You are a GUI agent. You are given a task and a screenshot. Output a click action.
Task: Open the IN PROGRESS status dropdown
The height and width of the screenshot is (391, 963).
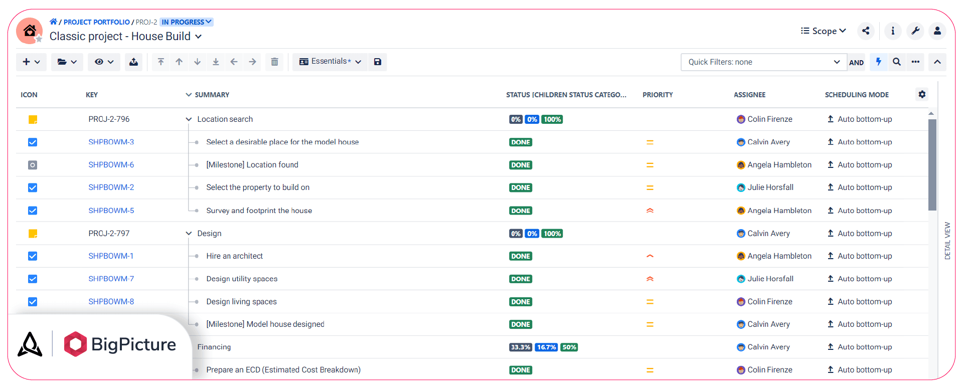(187, 22)
